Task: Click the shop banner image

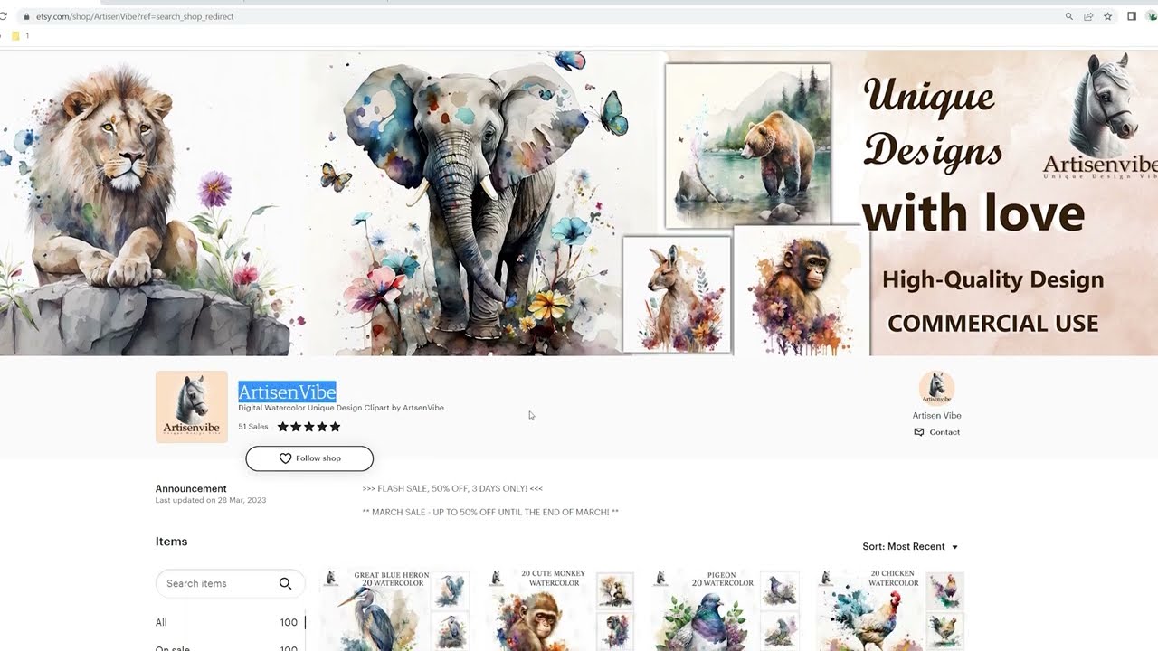Action: (x=579, y=203)
